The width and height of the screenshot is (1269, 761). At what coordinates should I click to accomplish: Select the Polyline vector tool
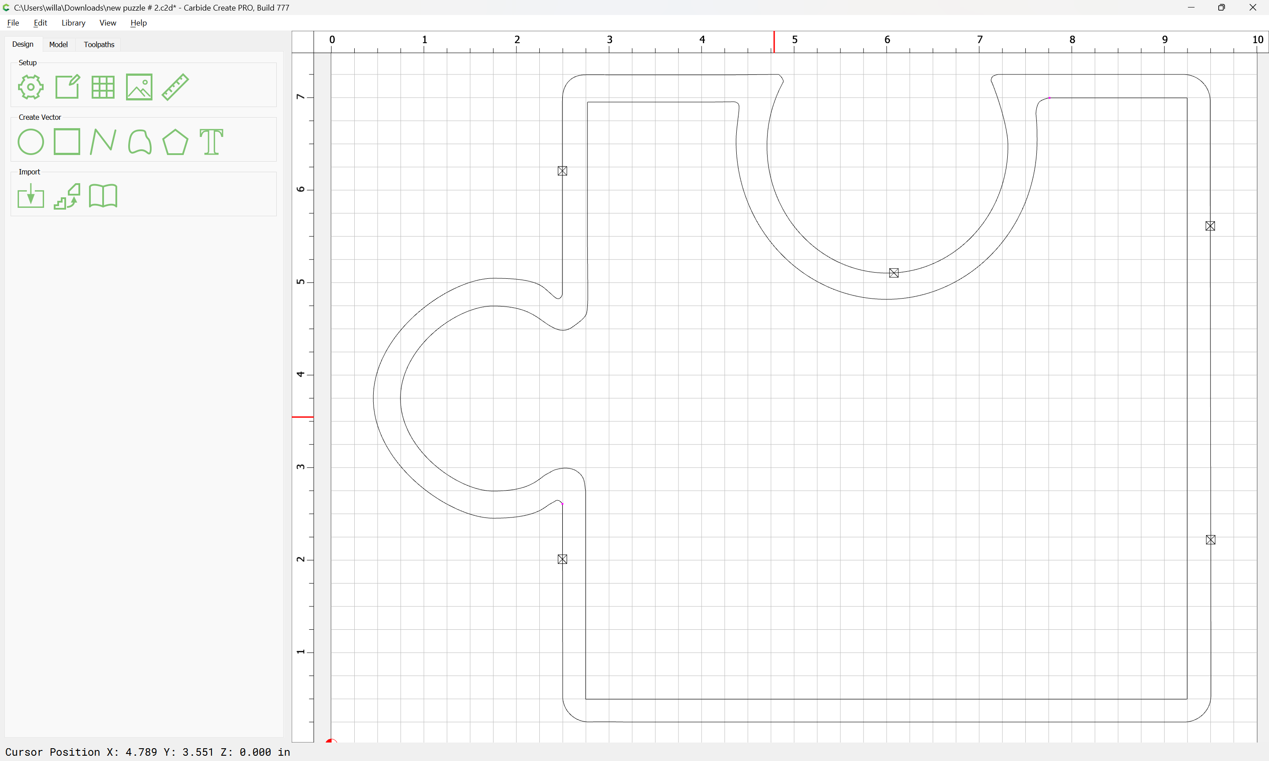coord(103,142)
